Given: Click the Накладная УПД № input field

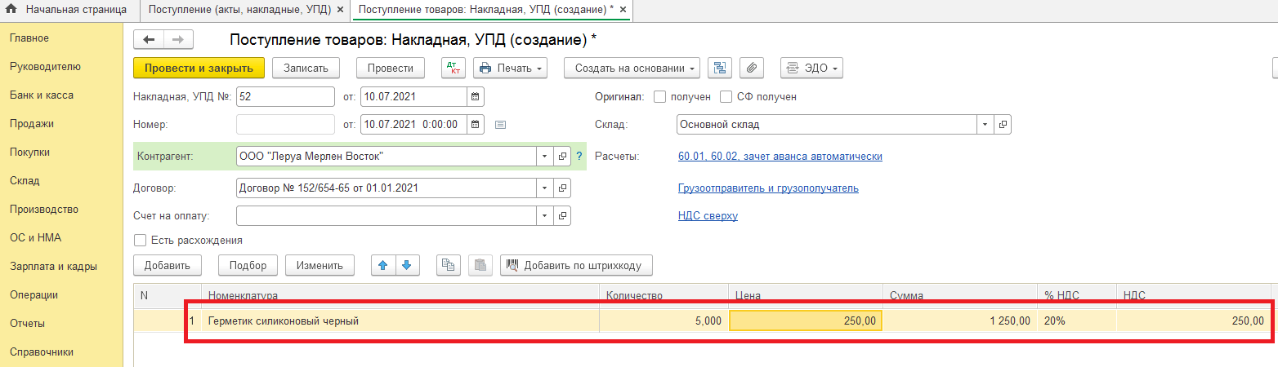Looking at the screenshot, I should [285, 97].
